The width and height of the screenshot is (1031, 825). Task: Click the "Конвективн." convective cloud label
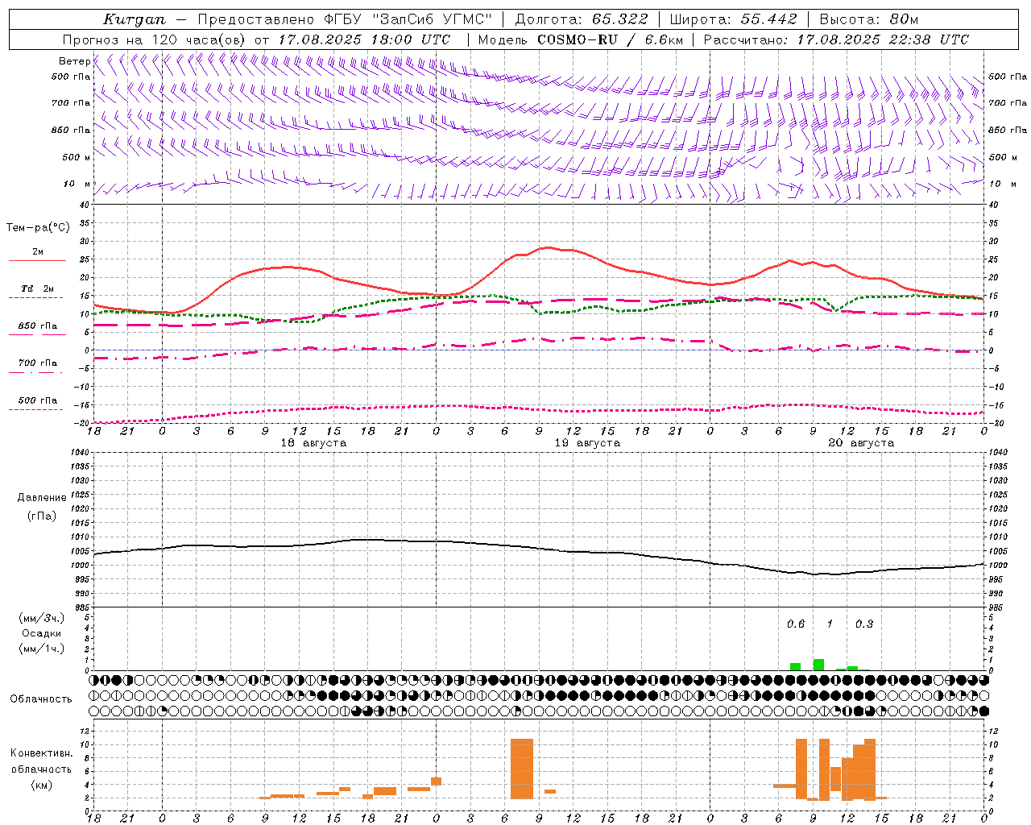(x=42, y=753)
